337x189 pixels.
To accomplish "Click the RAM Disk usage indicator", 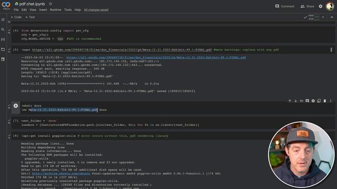I will (x=314, y=17).
